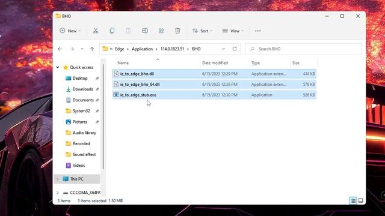Click the ie_to_edge_bho.dll file icon

(x=116, y=74)
